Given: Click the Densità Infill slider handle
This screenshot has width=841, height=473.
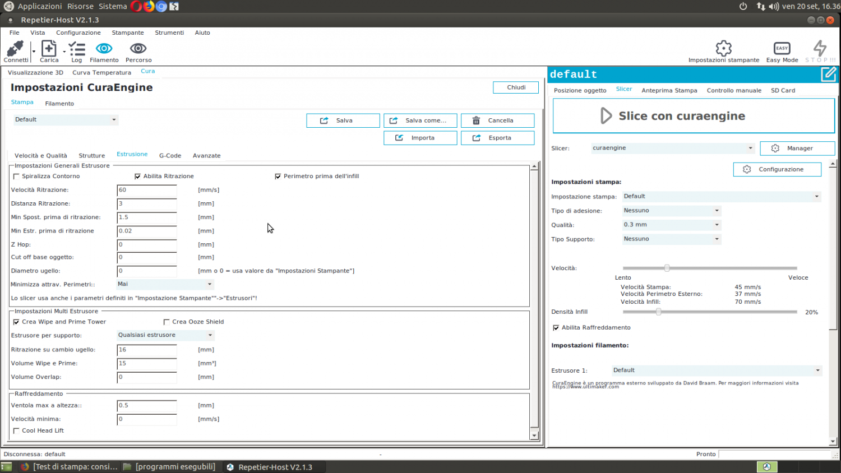Looking at the screenshot, I should pyautogui.click(x=659, y=312).
